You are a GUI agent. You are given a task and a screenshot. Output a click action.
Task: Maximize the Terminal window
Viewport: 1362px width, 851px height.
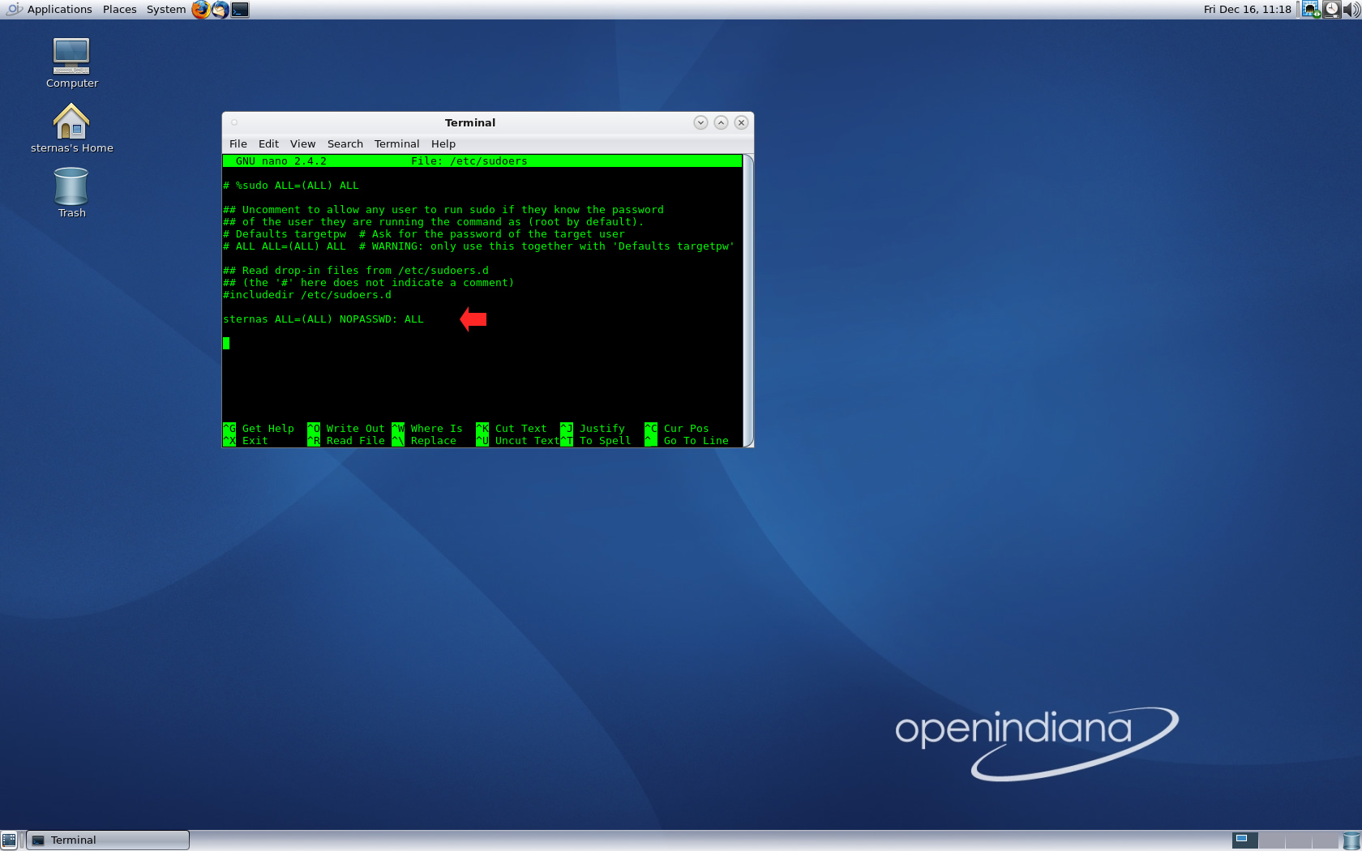721,122
